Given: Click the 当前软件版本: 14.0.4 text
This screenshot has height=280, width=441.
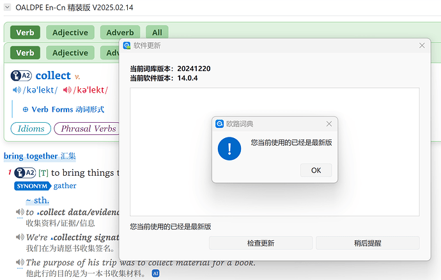Looking at the screenshot, I should [164, 78].
